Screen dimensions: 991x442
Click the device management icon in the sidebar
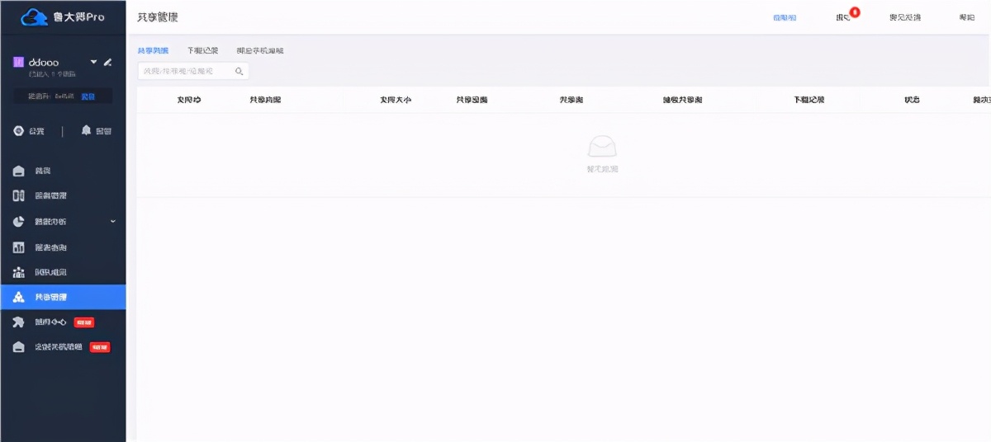pyautogui.click(x=19, y=195)
